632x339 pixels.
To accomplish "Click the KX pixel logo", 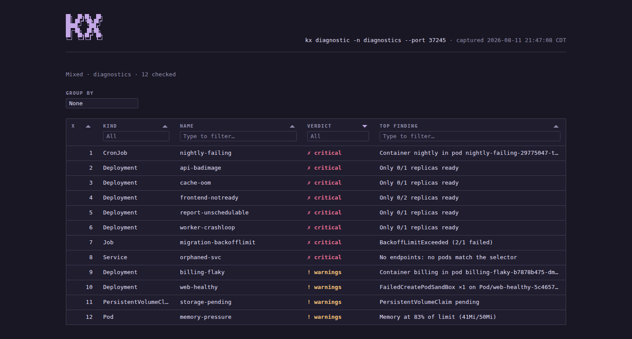I will 84,27.
